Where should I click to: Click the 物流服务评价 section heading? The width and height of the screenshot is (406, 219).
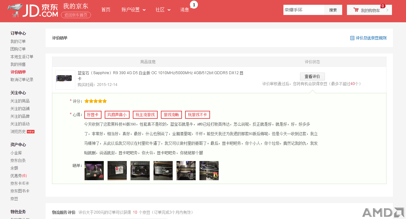tap(64, 212)
